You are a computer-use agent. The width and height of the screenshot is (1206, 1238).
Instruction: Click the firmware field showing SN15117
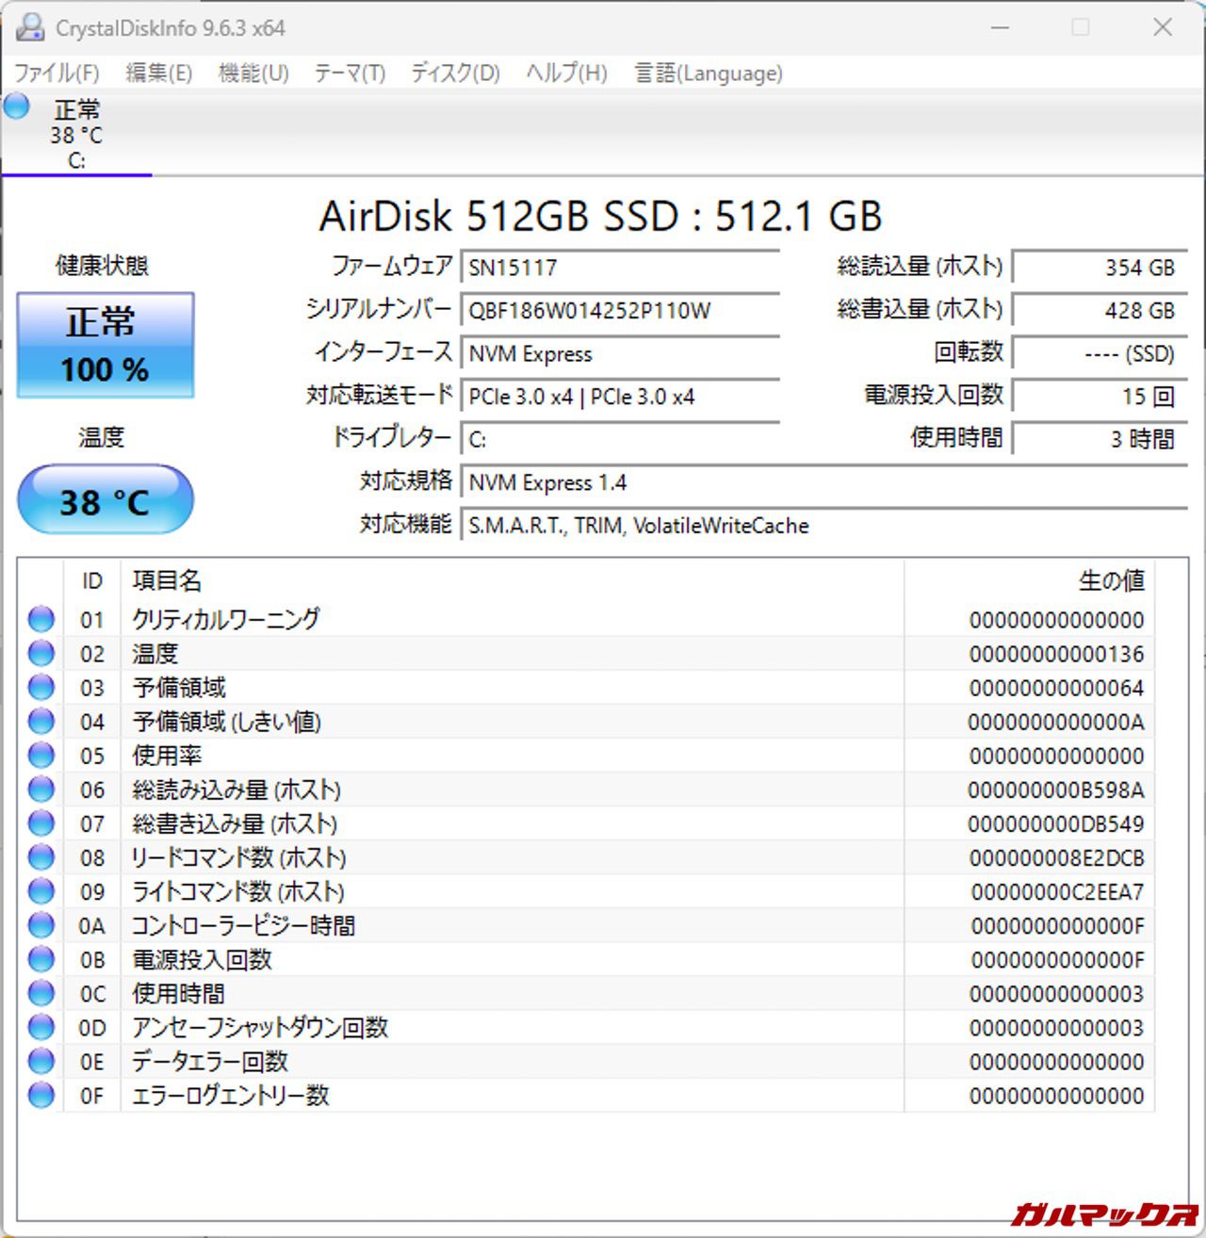coord(619,267)
